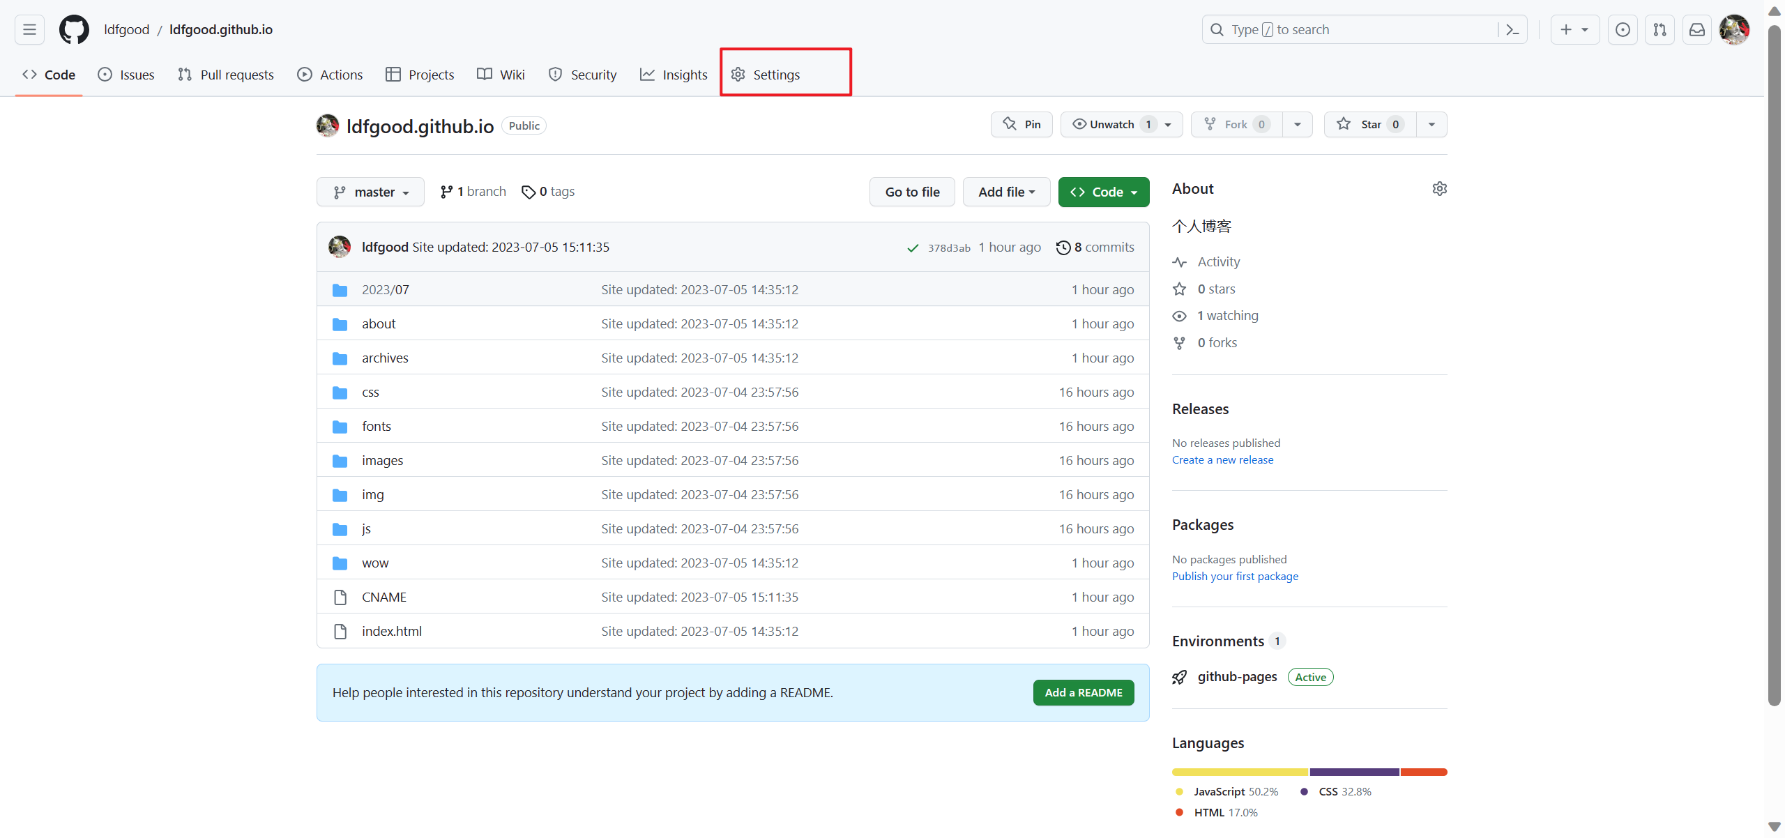Image resolution: width=1785 pixels, height=838 pixels.
Task: View the 1 branch link
Action: [x=473, y=192]
